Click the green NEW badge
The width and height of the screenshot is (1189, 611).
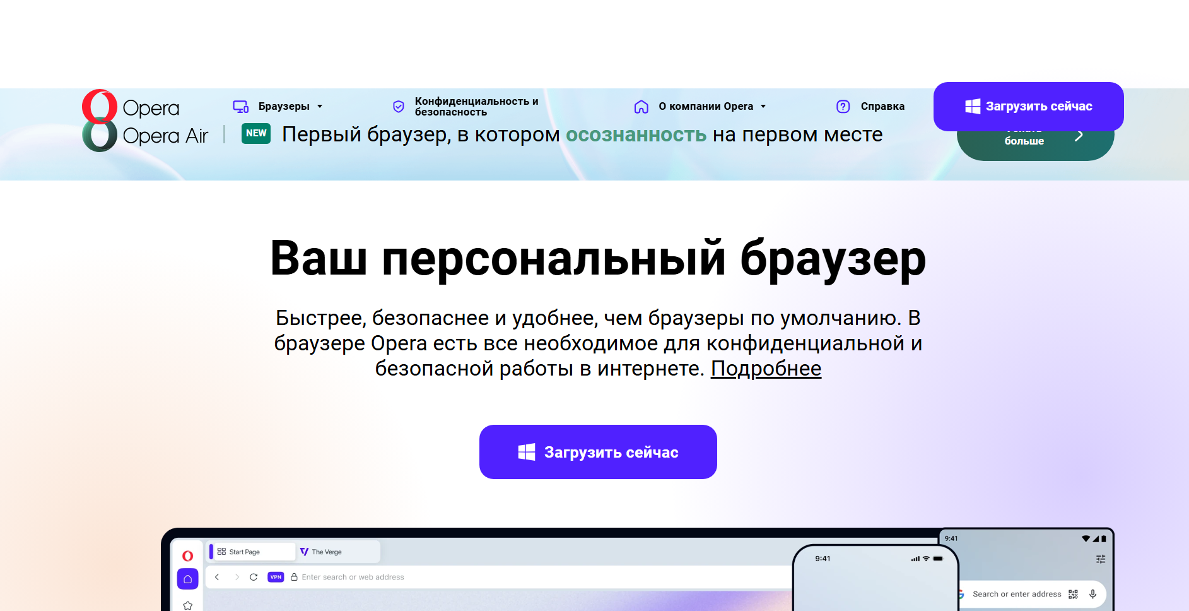tap(256, 133)
